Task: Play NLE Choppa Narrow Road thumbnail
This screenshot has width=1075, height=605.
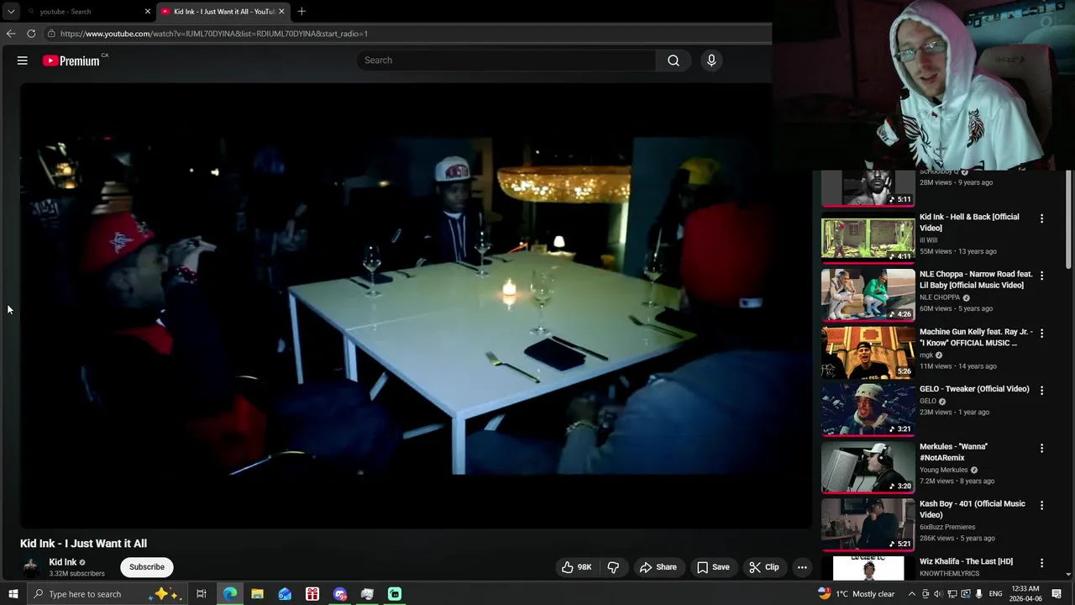Action: pos(868,296)
